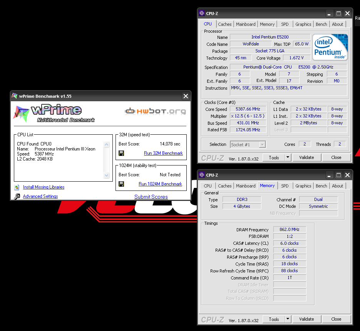Click Submit Scores link

coord(151,197)
